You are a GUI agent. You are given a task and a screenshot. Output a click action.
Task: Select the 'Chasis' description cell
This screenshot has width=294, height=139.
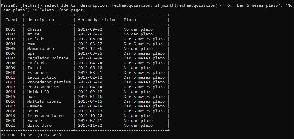(x=35, y=29)
